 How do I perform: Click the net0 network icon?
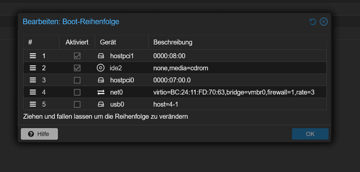101,92
